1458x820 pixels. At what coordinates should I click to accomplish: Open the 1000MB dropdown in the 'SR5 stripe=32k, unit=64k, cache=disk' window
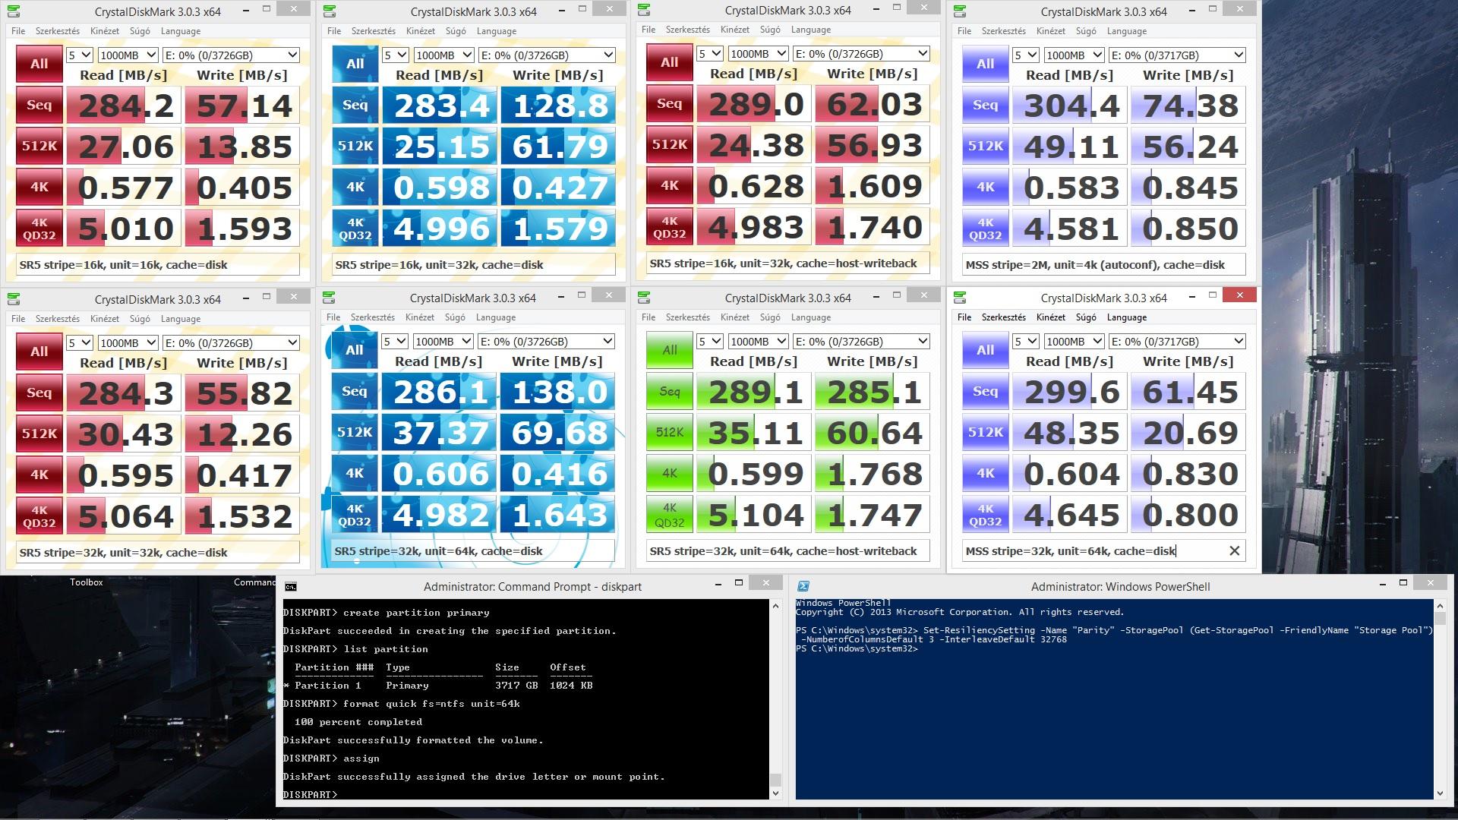(x=443, y=342)
